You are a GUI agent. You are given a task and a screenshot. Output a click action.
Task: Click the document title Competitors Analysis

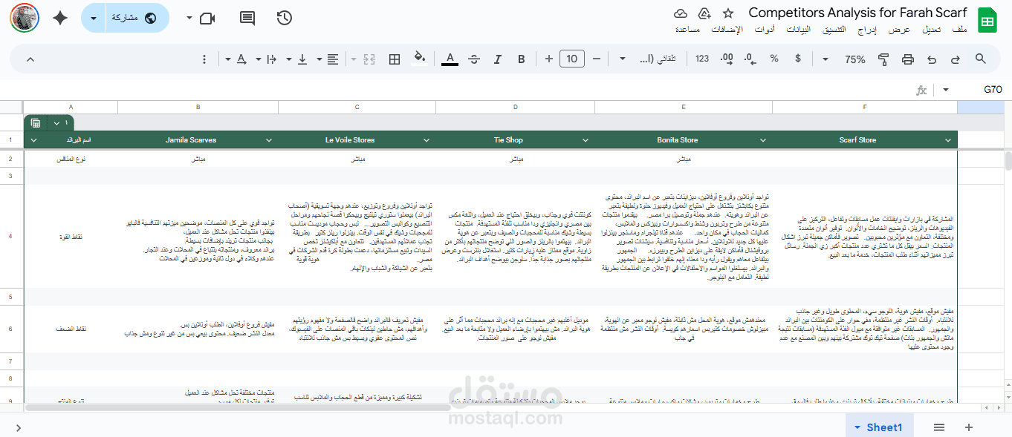click(857, 13)
